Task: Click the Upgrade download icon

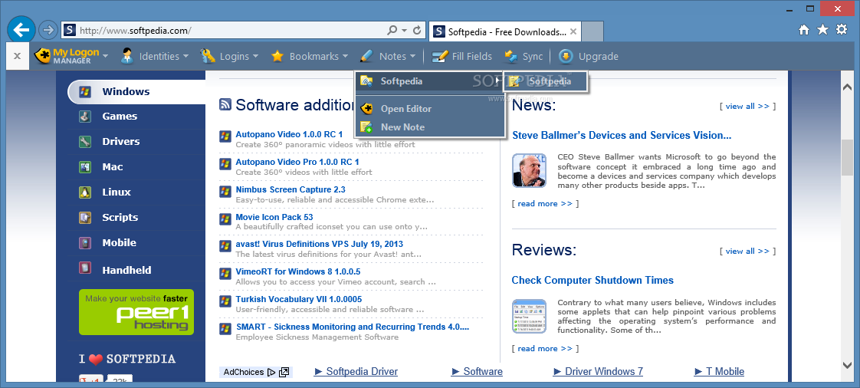Action: click(x=566, y=56)
